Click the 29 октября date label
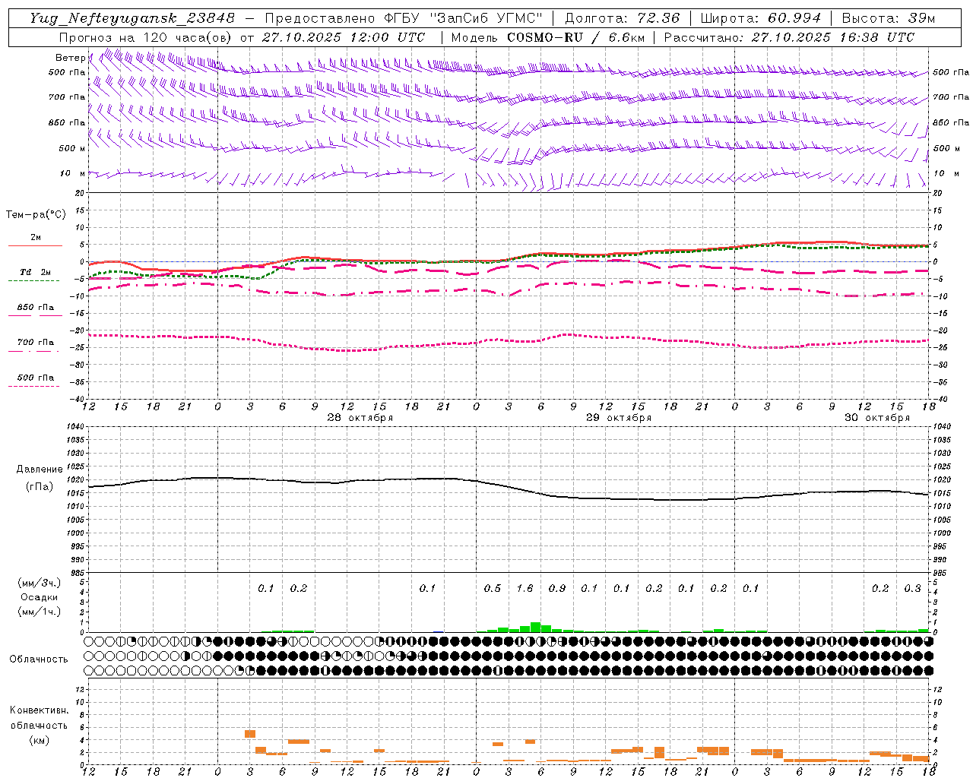The height and width of the screenshot is (778, 973). tap(619, 417)
